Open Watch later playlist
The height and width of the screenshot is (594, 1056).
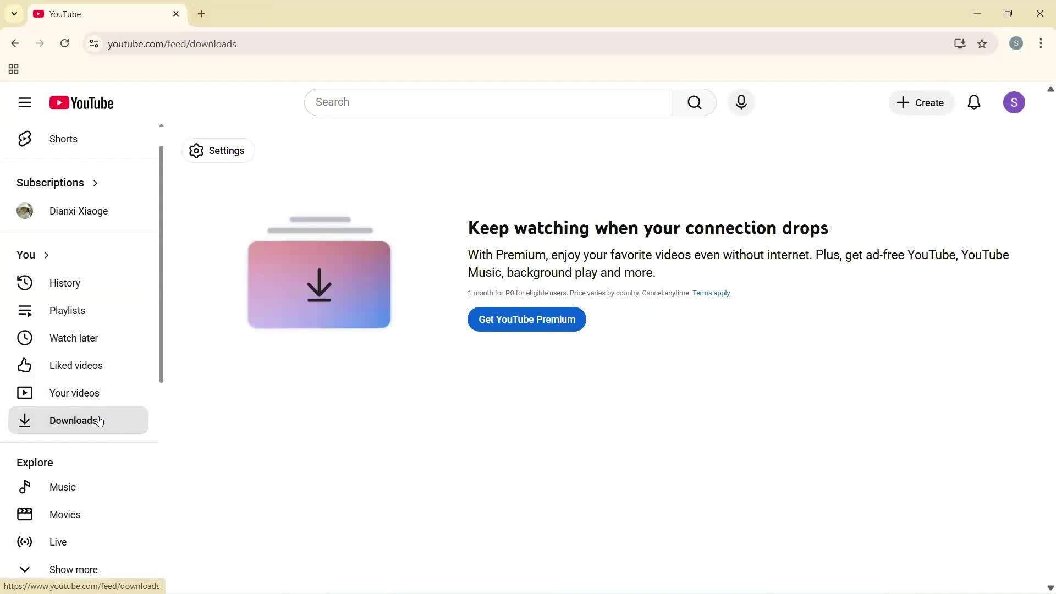click(x=74, y=338)
